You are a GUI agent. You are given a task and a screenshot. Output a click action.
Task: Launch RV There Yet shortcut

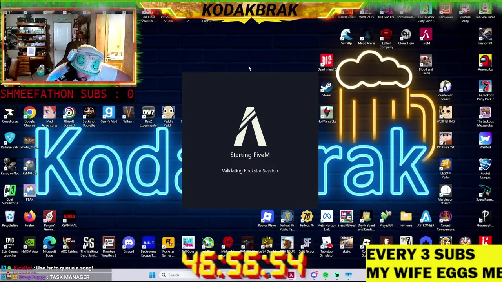pyautogui.click(x=446, y=141)
